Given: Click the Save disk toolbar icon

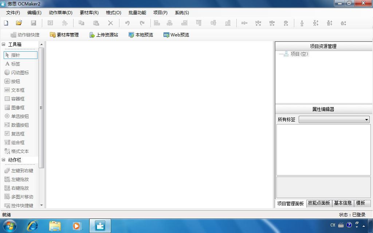Looking at the screenshot, I should tap(34, 23).
